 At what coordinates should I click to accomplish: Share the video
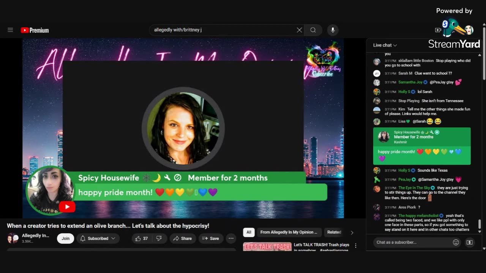click(x=183, y=238)
